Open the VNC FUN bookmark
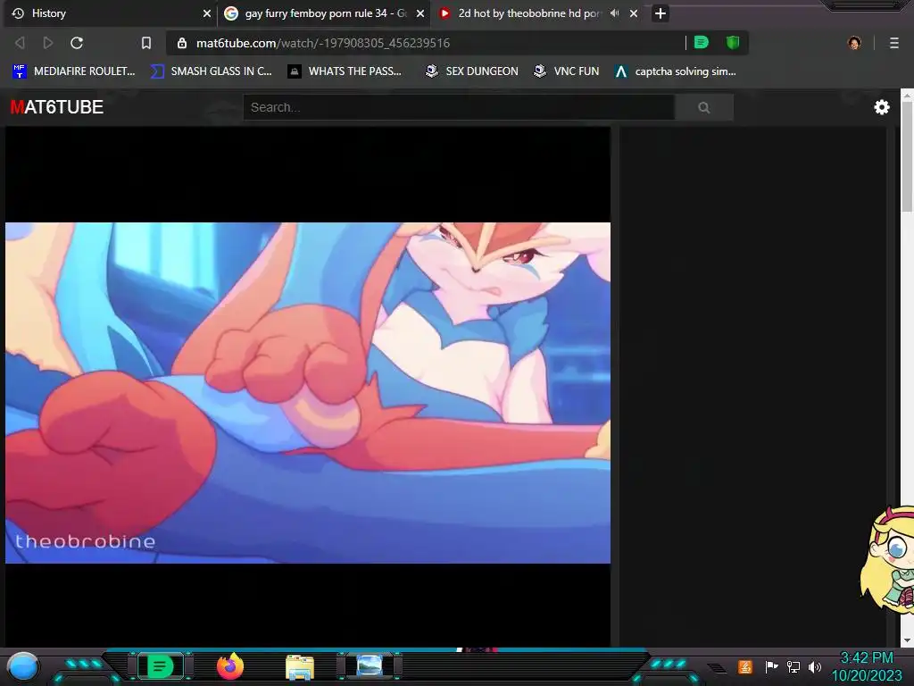This screenshot has width=914, height=686. (567, 71)
